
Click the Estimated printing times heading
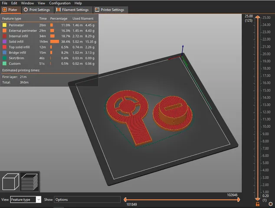click(x=21, y=70)
